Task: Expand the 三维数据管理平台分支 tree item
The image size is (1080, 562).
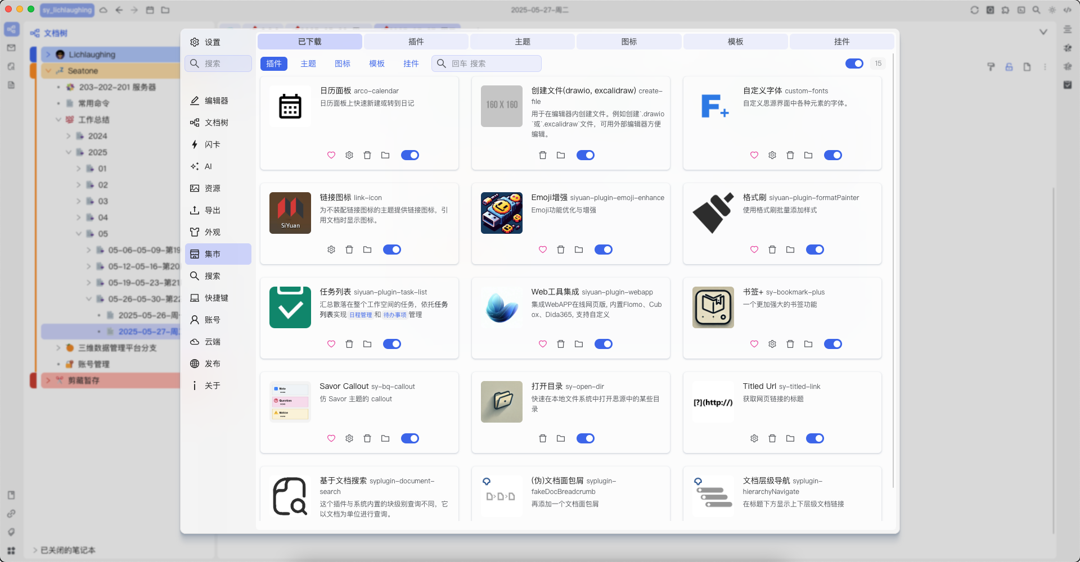Action: click(58, 348)
